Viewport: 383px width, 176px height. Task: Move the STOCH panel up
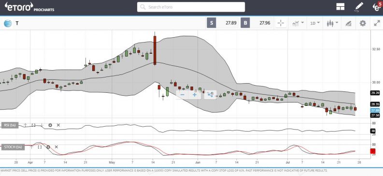click(x=31, y=147)
